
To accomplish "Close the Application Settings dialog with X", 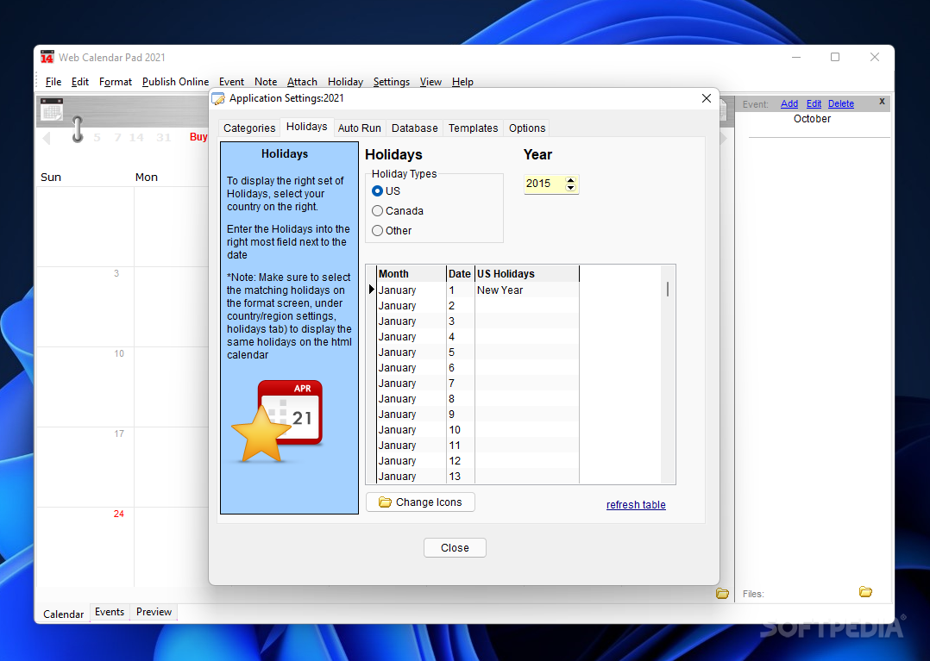I will [706, 98].
